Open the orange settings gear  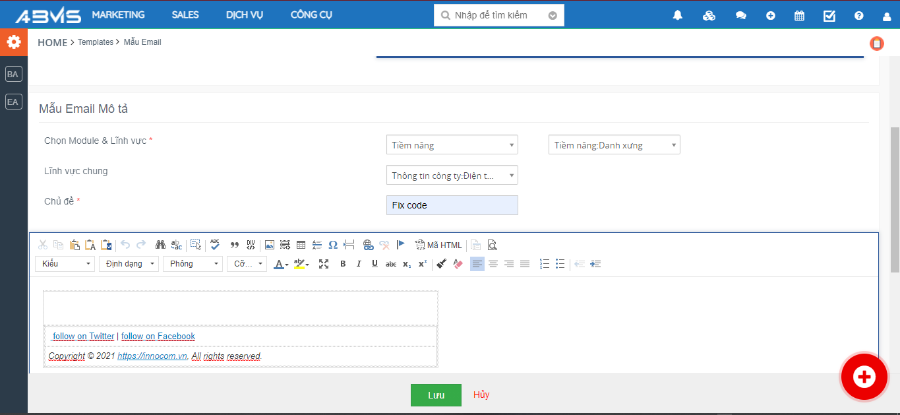click(14, 42)
